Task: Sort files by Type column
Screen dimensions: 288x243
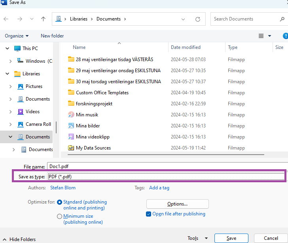Action: coord(233,47)
